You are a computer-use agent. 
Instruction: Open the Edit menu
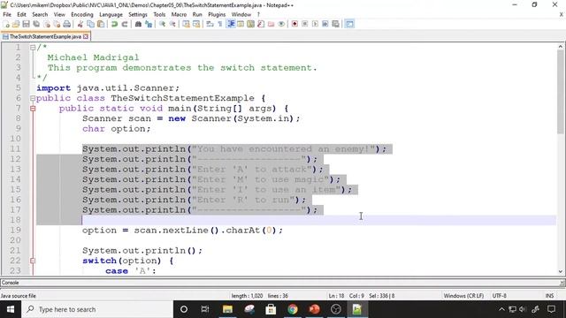(21, 14)
